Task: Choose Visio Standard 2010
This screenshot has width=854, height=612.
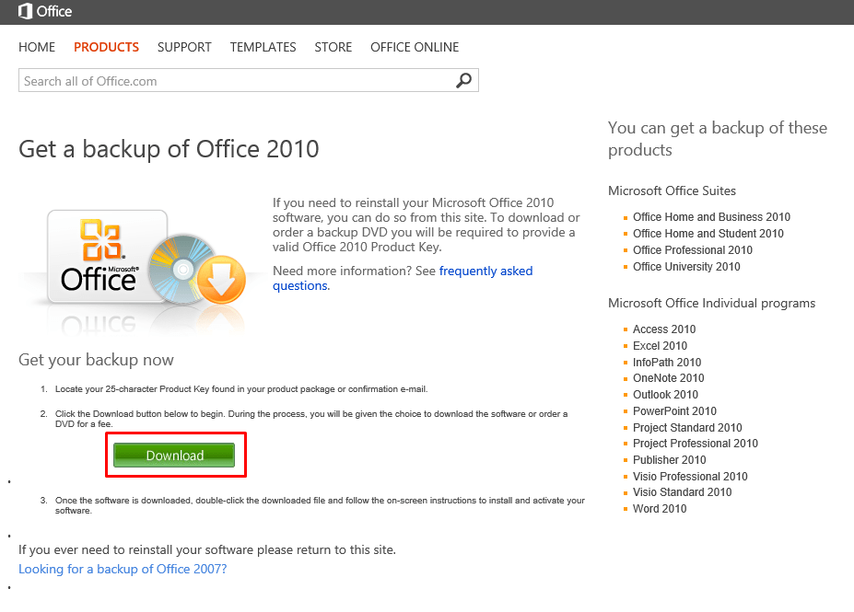Action: click(682, 492)
